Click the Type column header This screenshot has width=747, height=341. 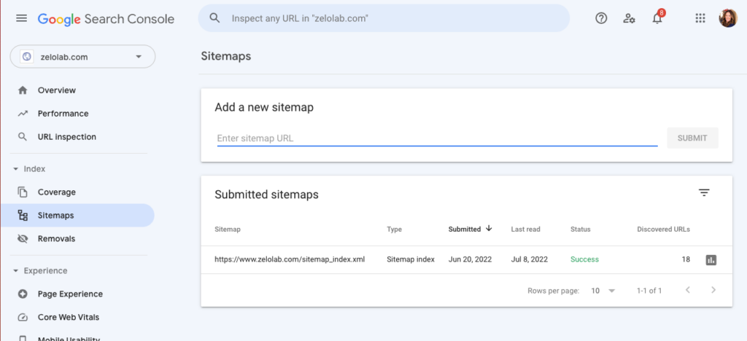(394, 230)
